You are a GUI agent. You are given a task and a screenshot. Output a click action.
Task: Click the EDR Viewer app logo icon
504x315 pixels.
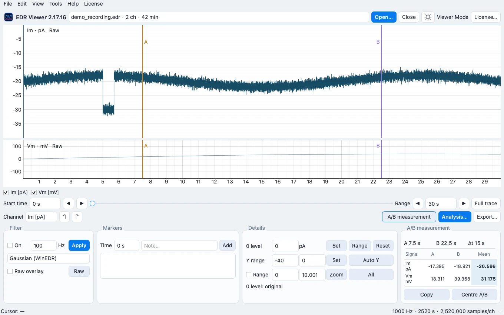(9, 17)
